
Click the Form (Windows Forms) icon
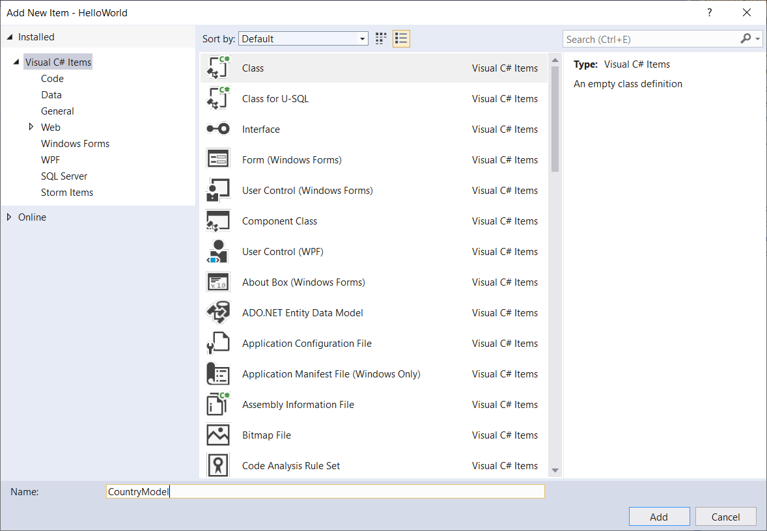tap(218, 159)
